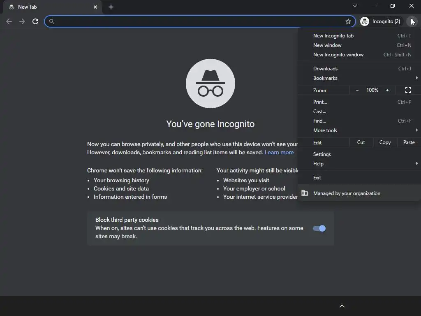Expand hidden tray icons chevron at bottom
Screen dimensions: 421x316
click(x=342, y=306)
